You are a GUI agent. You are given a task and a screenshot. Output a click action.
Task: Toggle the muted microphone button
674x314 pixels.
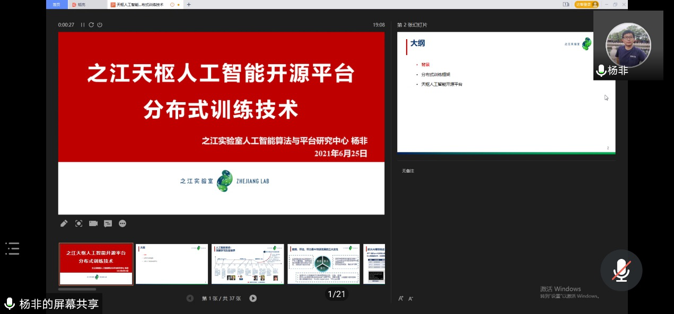621,271
